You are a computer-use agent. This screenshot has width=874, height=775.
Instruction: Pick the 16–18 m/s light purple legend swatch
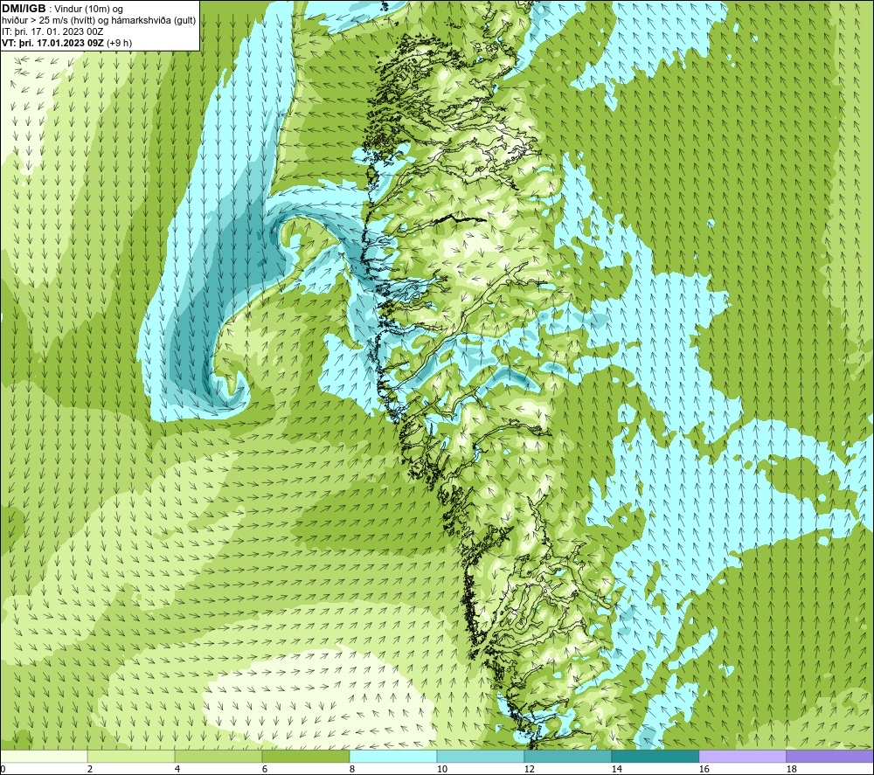[x=742, y=756]
